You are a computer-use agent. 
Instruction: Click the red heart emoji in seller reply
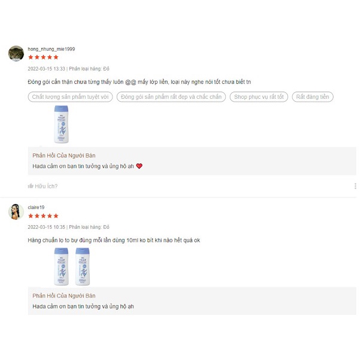139,166
